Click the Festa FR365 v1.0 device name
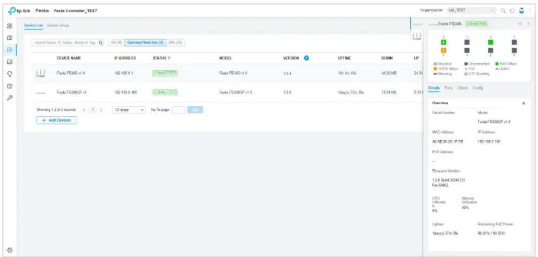The width and height of the screenshot is (538, 257). (x=71, y=73)
